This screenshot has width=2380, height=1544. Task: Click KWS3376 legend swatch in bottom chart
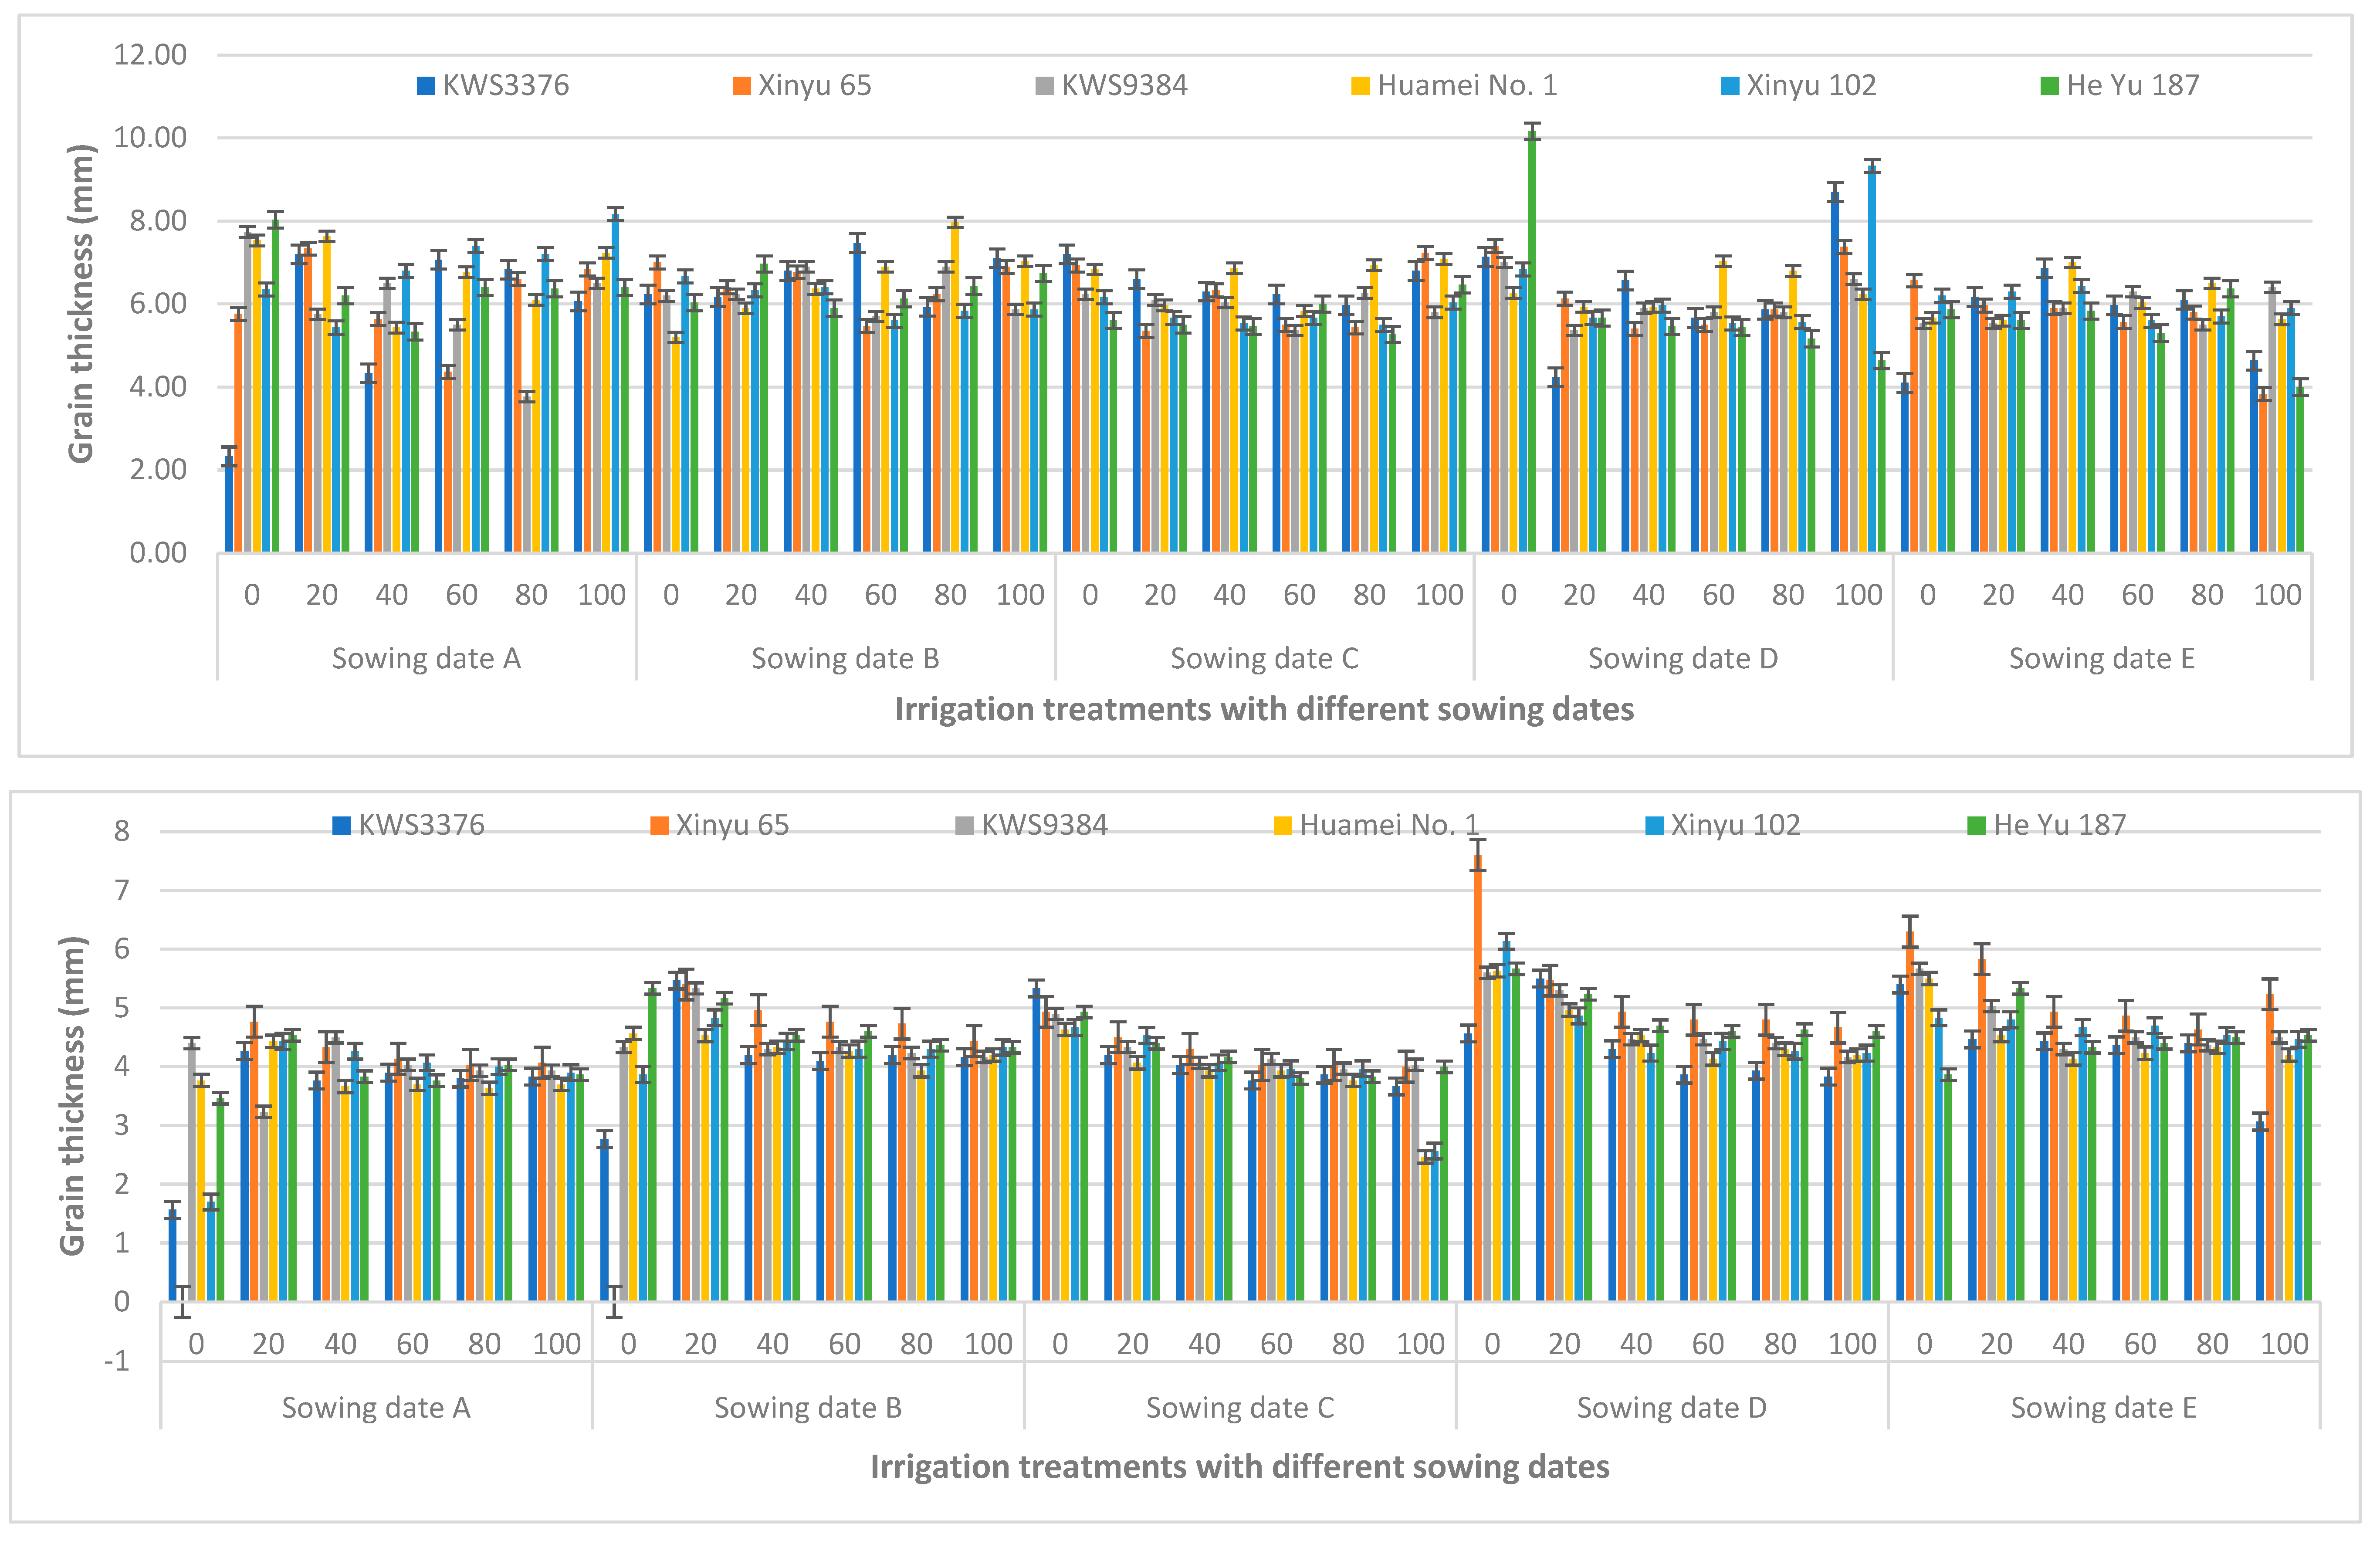tap(342, 825)
